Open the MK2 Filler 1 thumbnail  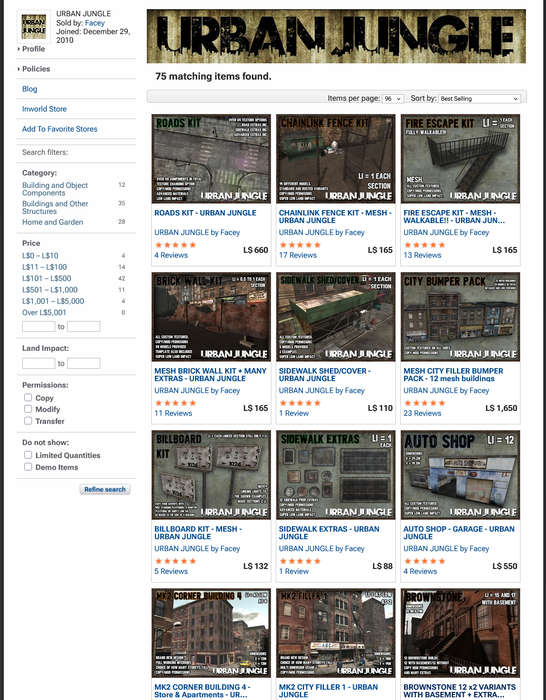(336, 633)
